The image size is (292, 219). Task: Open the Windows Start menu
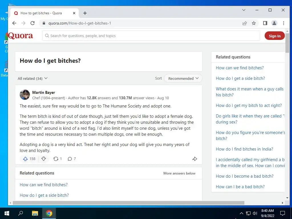click(7, 213)
